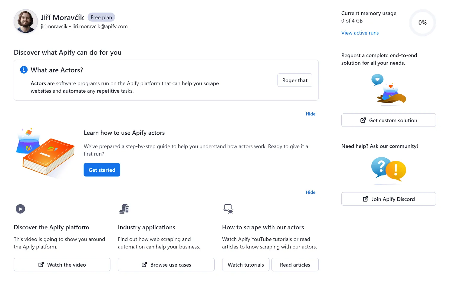
Task: Click the scraping monitor bug icon
Action: coord(228,209)
